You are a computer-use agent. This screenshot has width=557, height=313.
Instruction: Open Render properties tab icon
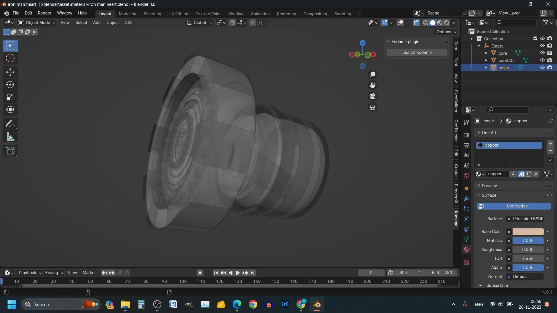[466, 135]
